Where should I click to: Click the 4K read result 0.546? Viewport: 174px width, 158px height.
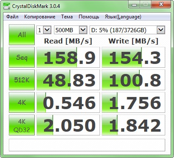[68, 102]
